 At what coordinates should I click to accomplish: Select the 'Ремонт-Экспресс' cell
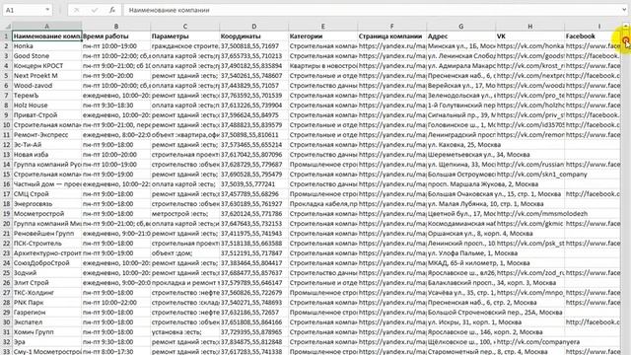[47, 135]
